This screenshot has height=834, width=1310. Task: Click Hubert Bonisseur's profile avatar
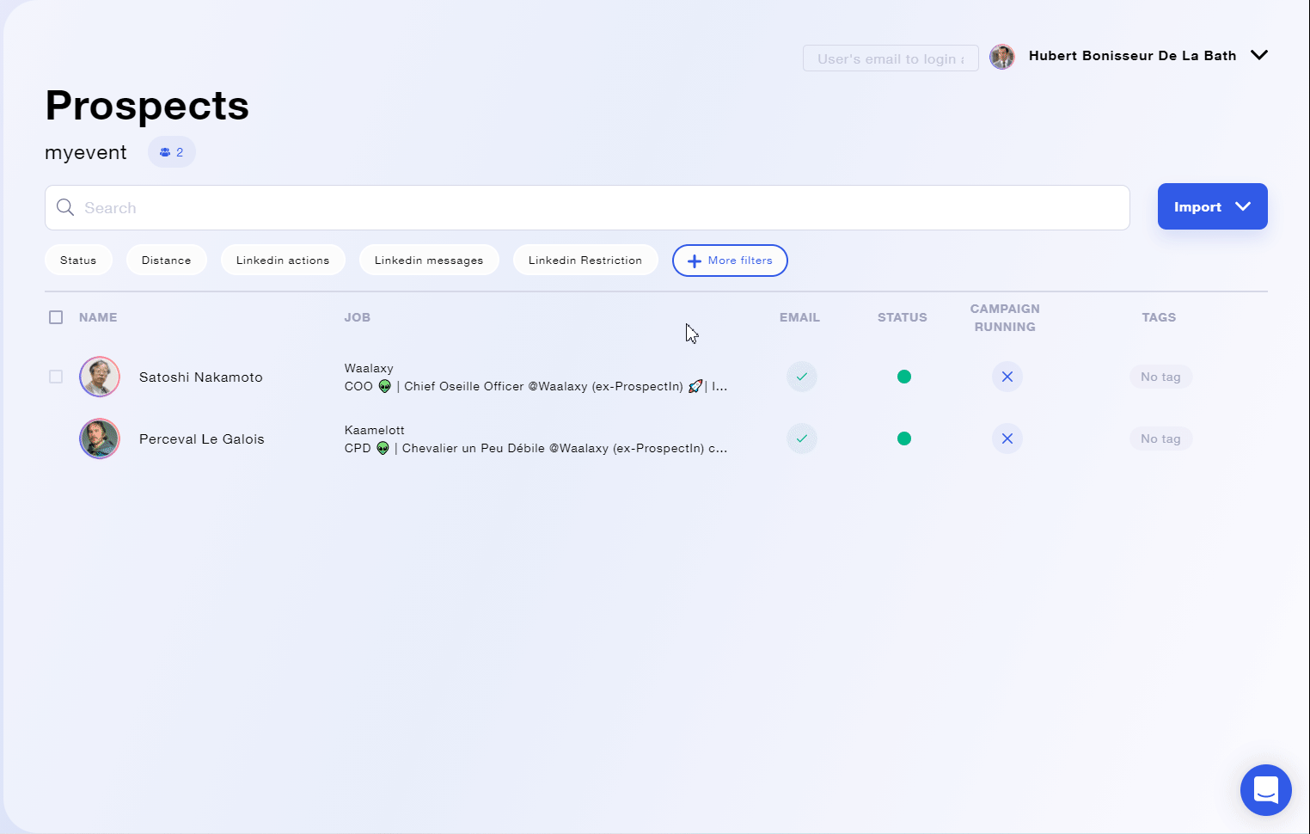click(x=1001, y=57)
